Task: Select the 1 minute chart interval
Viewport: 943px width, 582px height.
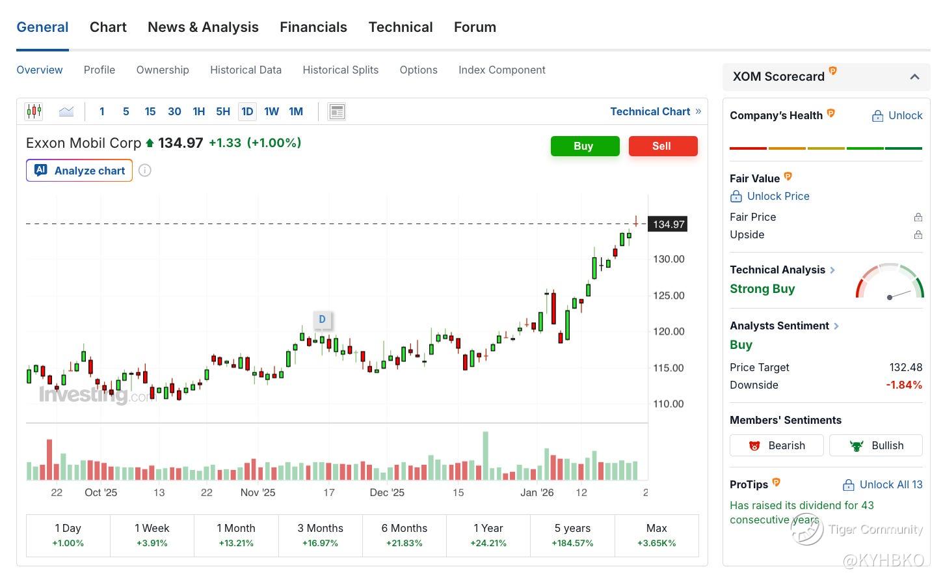Action: pos(101,111)
